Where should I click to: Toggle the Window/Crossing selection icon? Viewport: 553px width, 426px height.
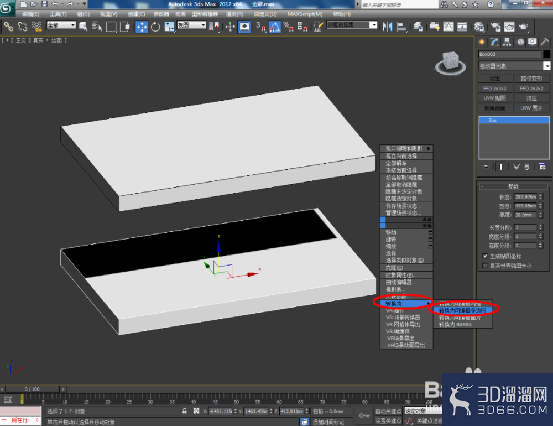(x=125, y=27)
